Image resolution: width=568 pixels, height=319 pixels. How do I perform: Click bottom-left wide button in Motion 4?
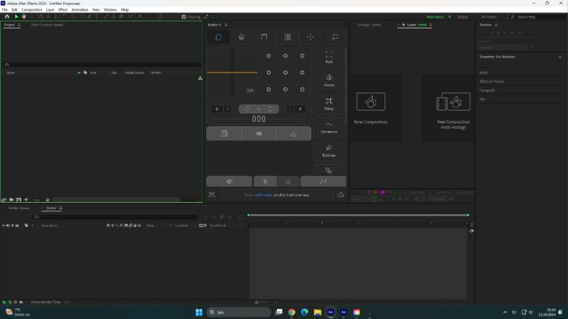click(x=229, y=181)
